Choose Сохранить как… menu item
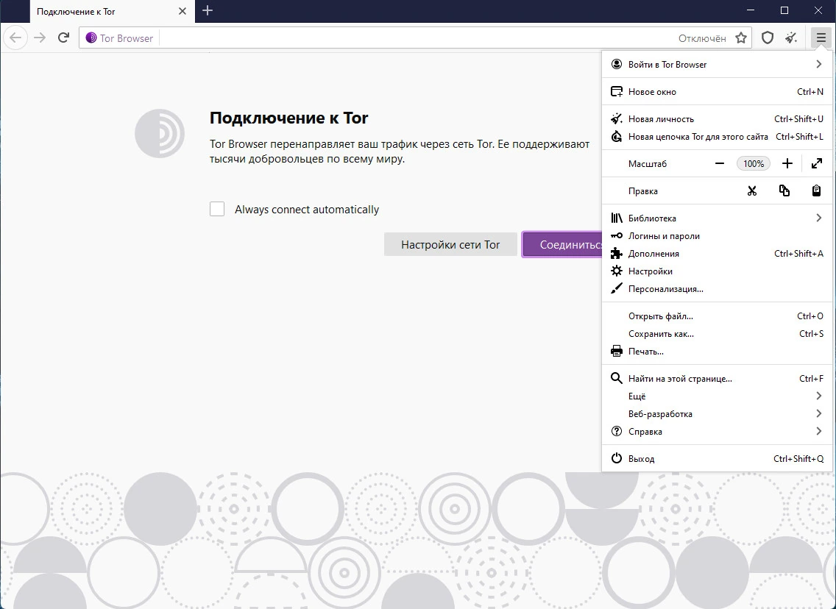The image size is (836, 609). (717, 333)
